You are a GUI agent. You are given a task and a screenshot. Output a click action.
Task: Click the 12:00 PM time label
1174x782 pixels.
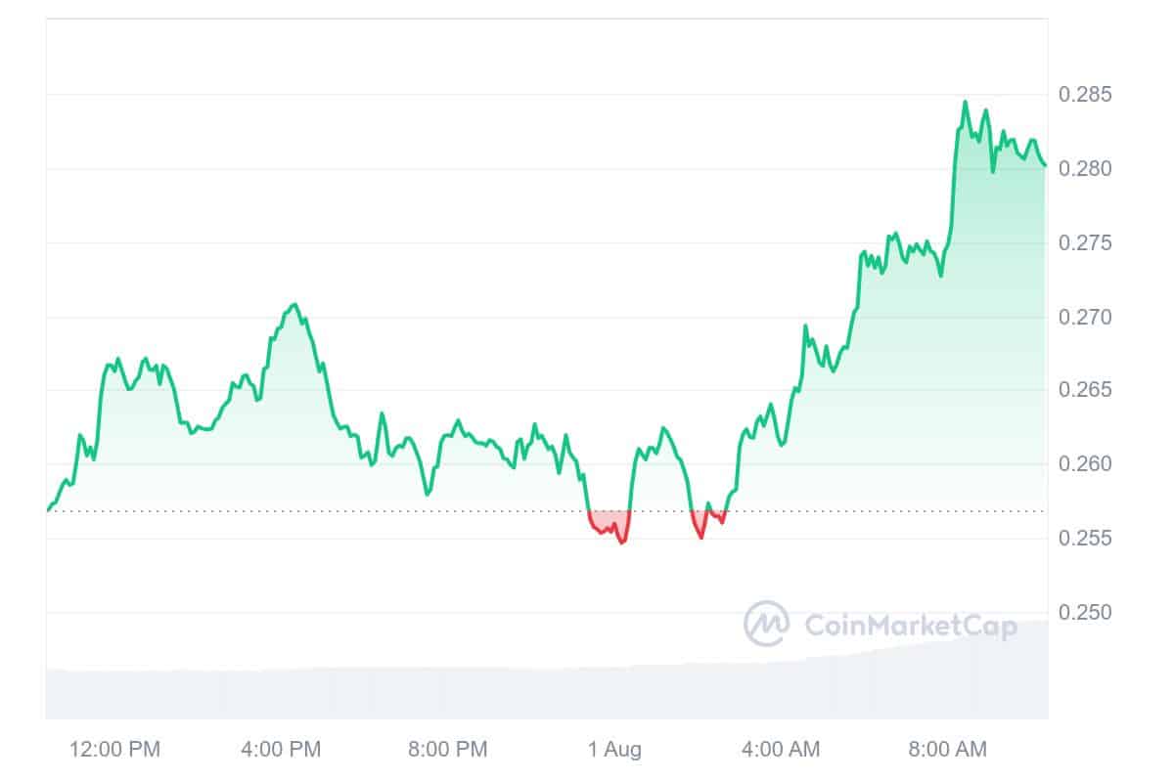click(x=114, y=750)
